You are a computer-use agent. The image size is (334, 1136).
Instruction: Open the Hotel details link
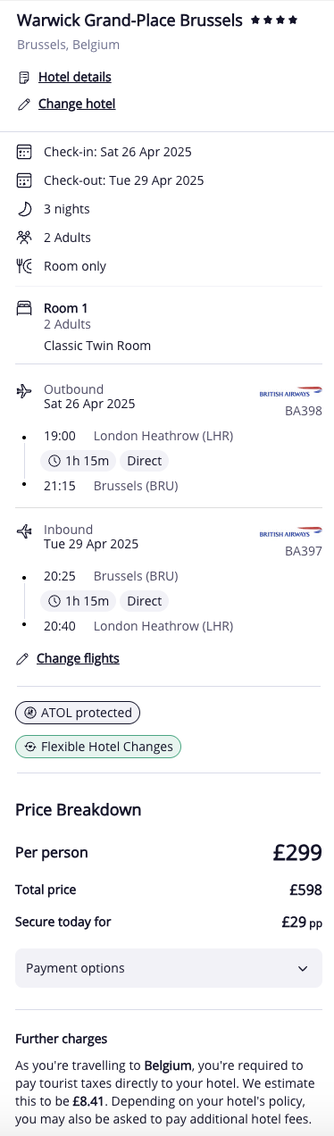(x=75, y=78)
